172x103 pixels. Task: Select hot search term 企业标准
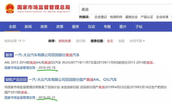pos(162,17)
